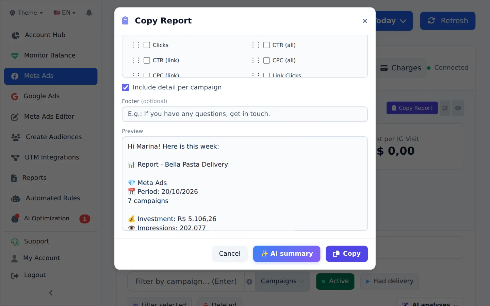
Task: Switch to the Charges tab
Action: tap(401, 68)
